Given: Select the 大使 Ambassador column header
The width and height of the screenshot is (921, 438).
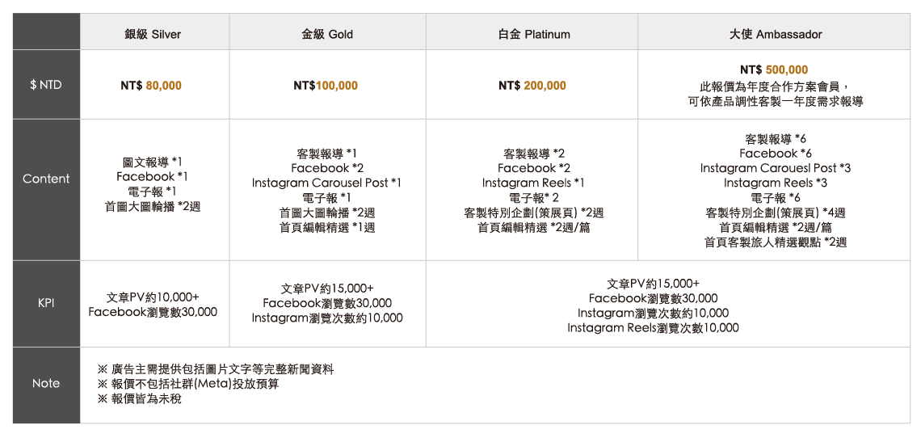Looking at the screenshot, I should pos(776,35).
